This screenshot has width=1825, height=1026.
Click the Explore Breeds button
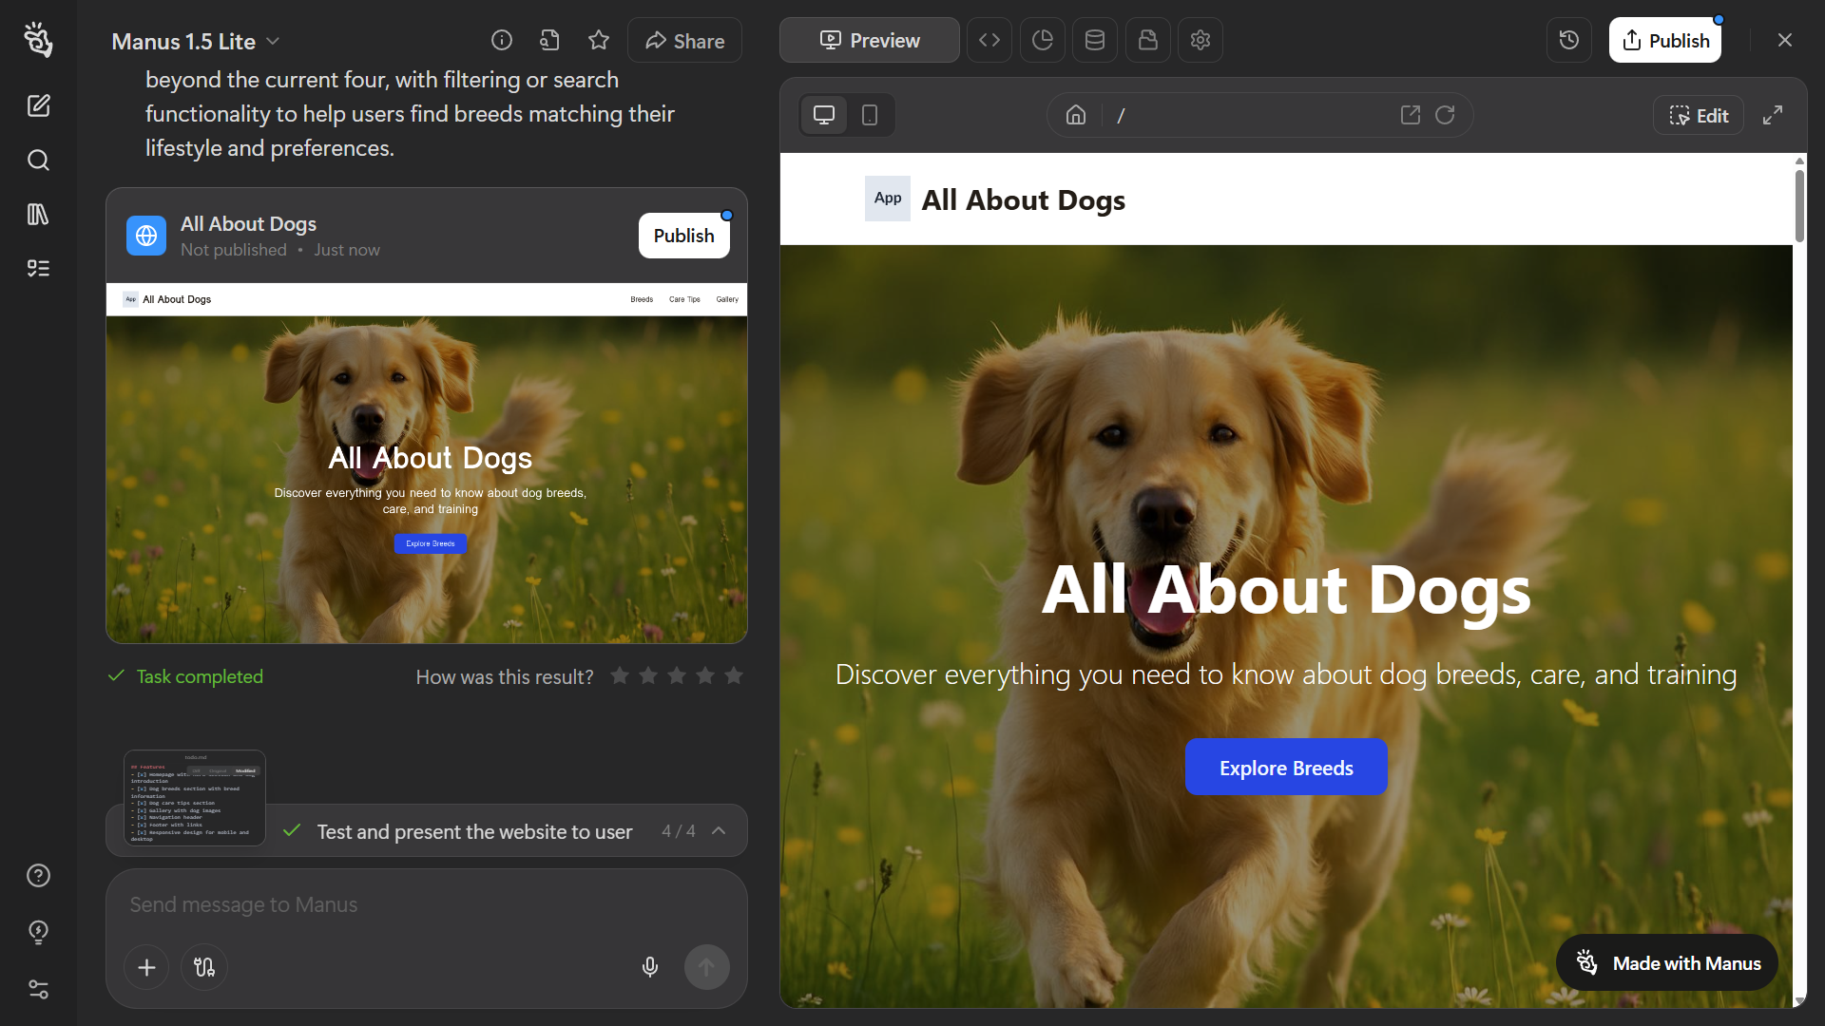pos(1285,767)
